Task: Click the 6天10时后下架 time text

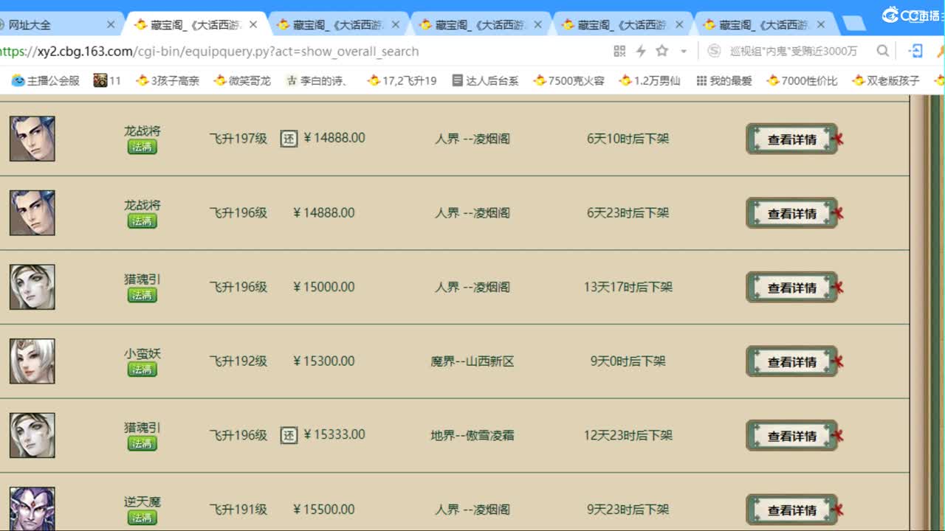Action: (628, 139)
